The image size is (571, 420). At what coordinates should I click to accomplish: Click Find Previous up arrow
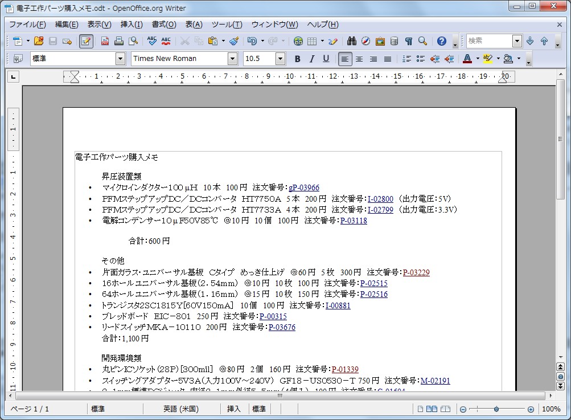click(x=544, y=41)
